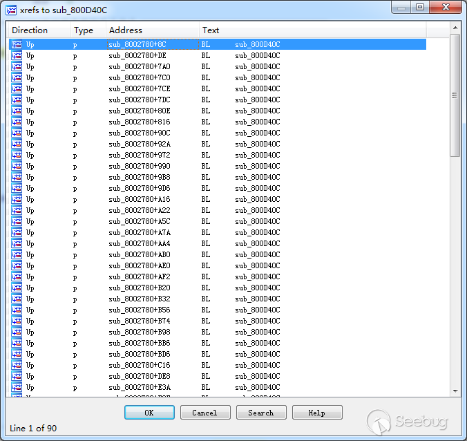
Task: Click the xref icon in row sub_8002780+A22
Action: [x=17, y=210]
